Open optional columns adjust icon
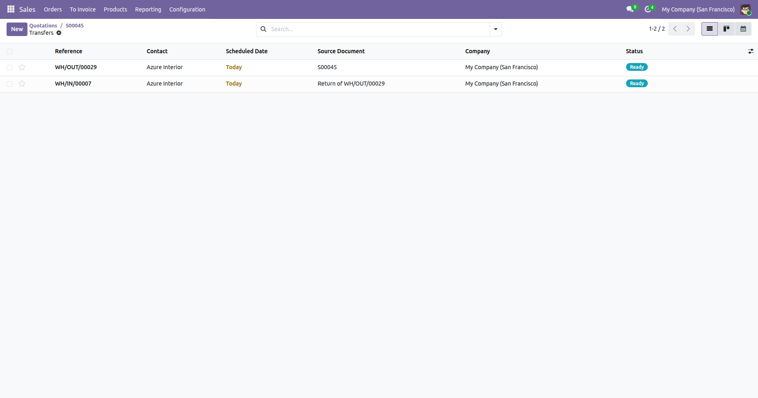This screenshot has width=758, height=398. pyautogui.click(x=751, y=51)
